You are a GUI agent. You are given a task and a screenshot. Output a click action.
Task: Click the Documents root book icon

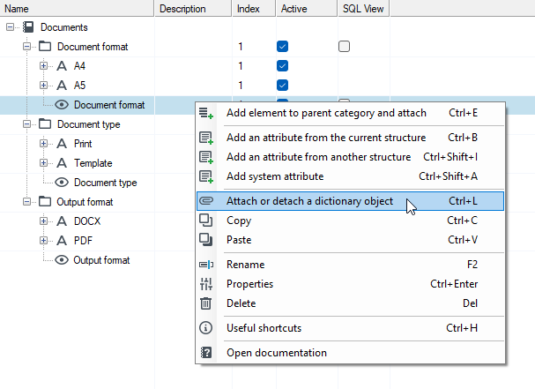click(28, 27)
